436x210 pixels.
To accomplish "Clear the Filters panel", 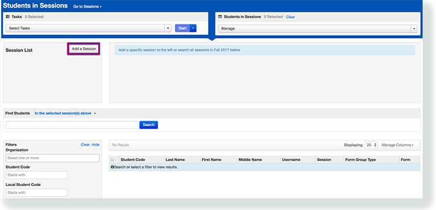I will (85, 145).
